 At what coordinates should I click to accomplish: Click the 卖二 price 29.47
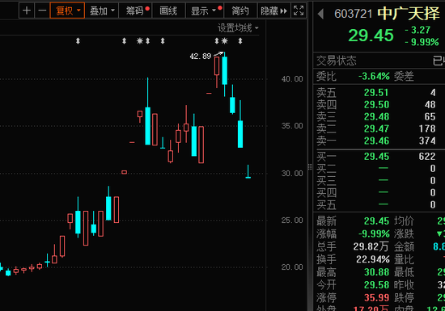coord(376,129)
